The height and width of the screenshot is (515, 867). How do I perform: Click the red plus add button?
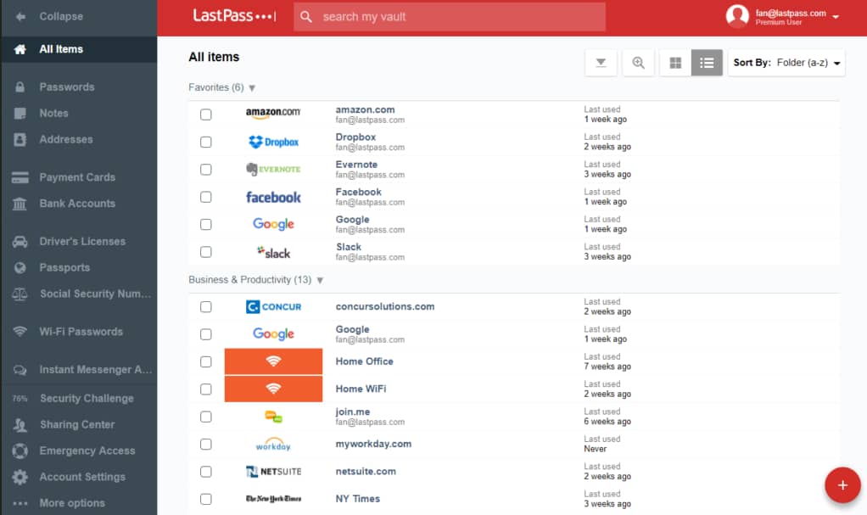click(842, 484)
